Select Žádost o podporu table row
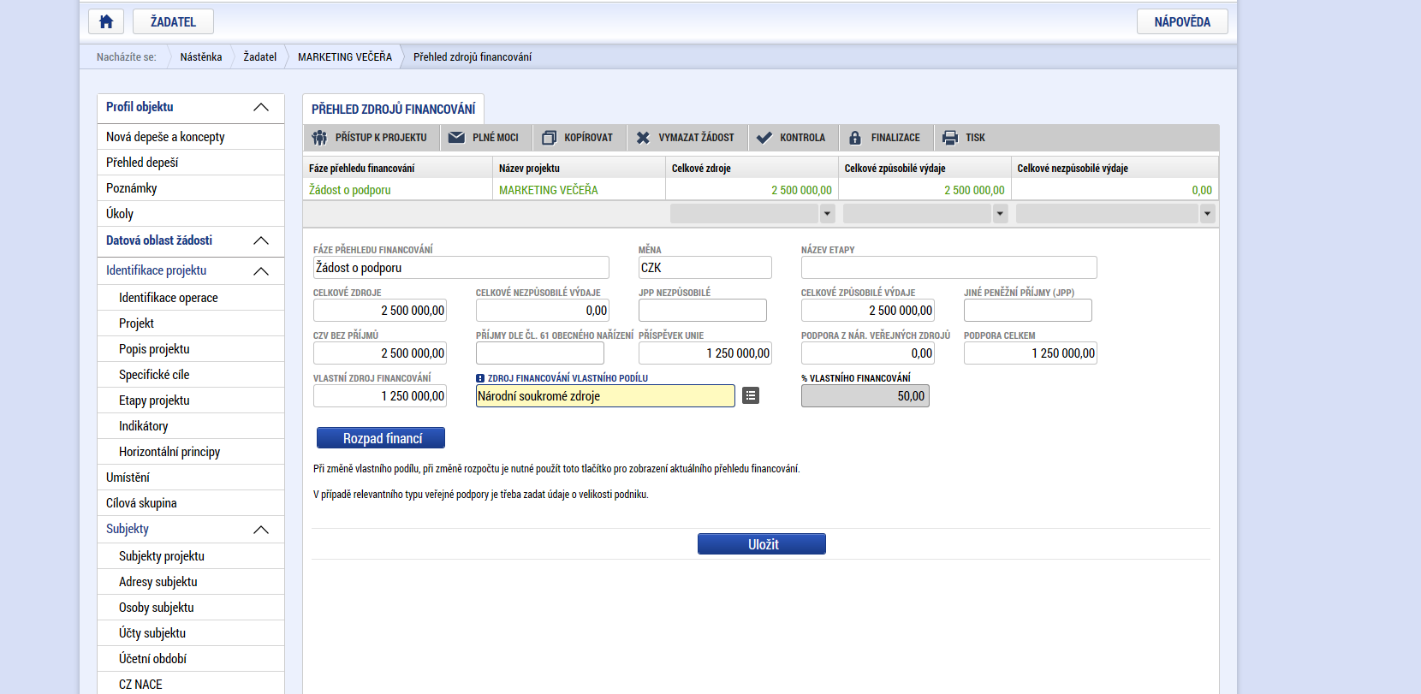This screenshot has height=694, width=1421. pos(761,190)
